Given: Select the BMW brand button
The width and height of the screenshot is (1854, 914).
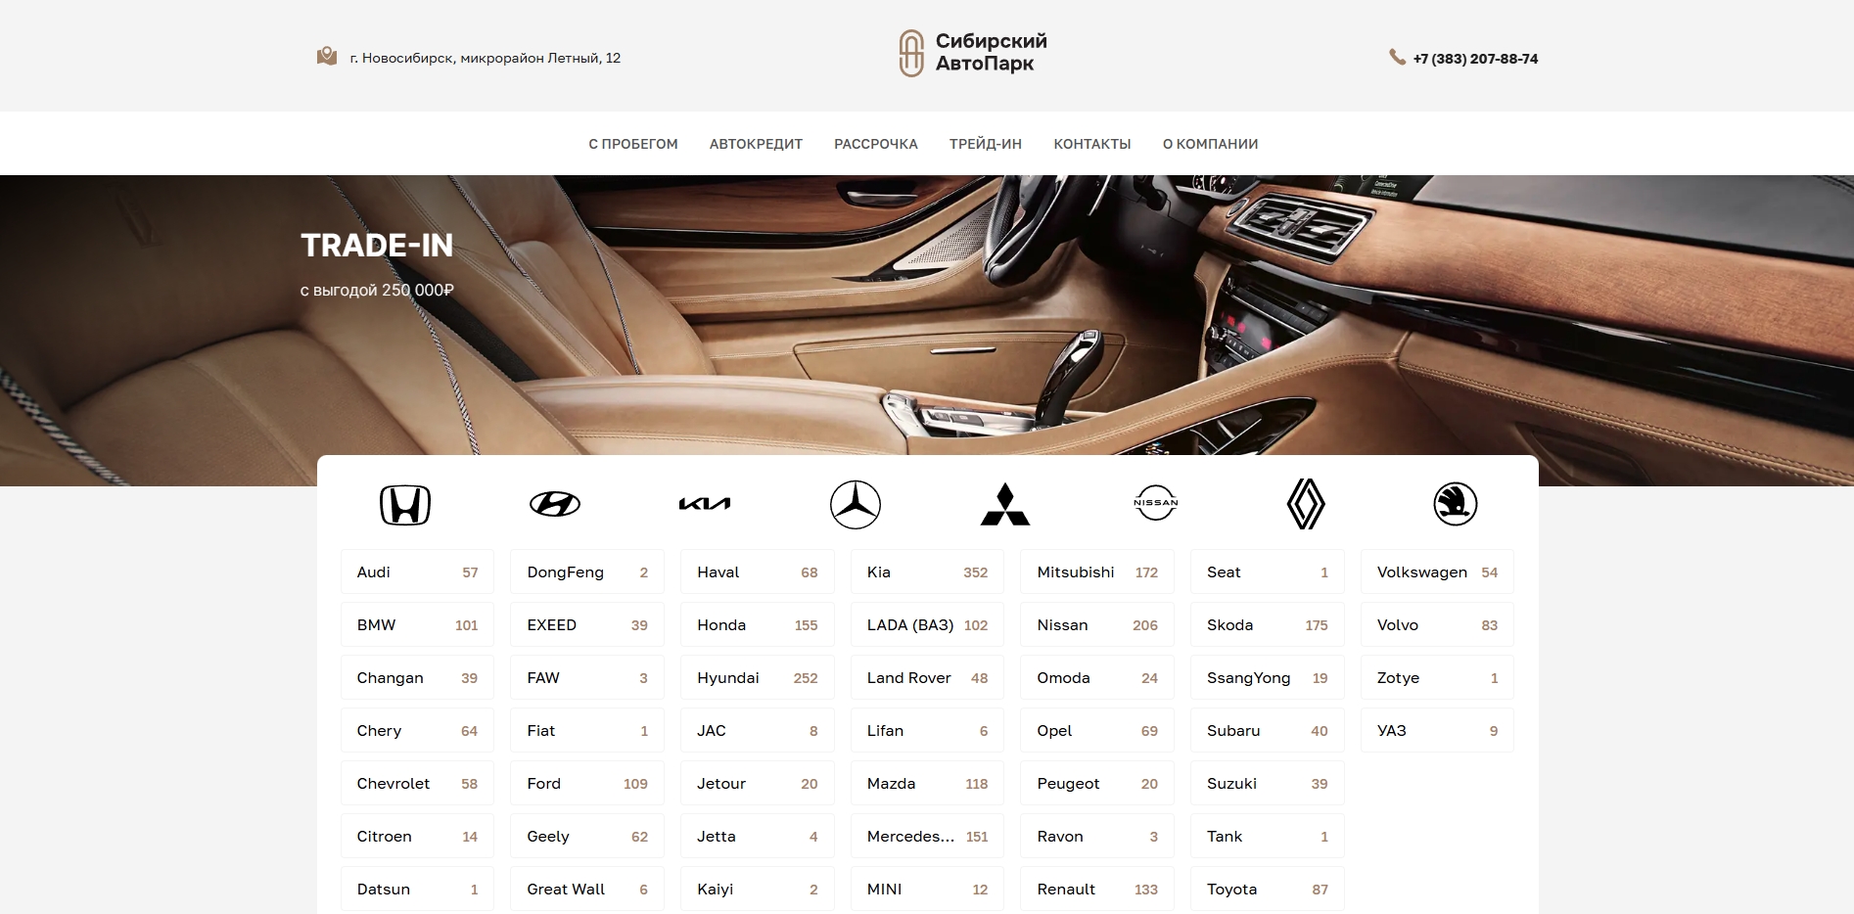Looking at the screenshot, I should tap(417, 624).
